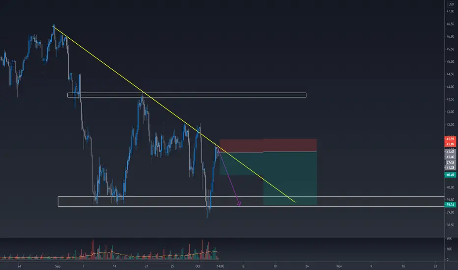Click the green 40.49 target price tag

click(x=450, y=175)
